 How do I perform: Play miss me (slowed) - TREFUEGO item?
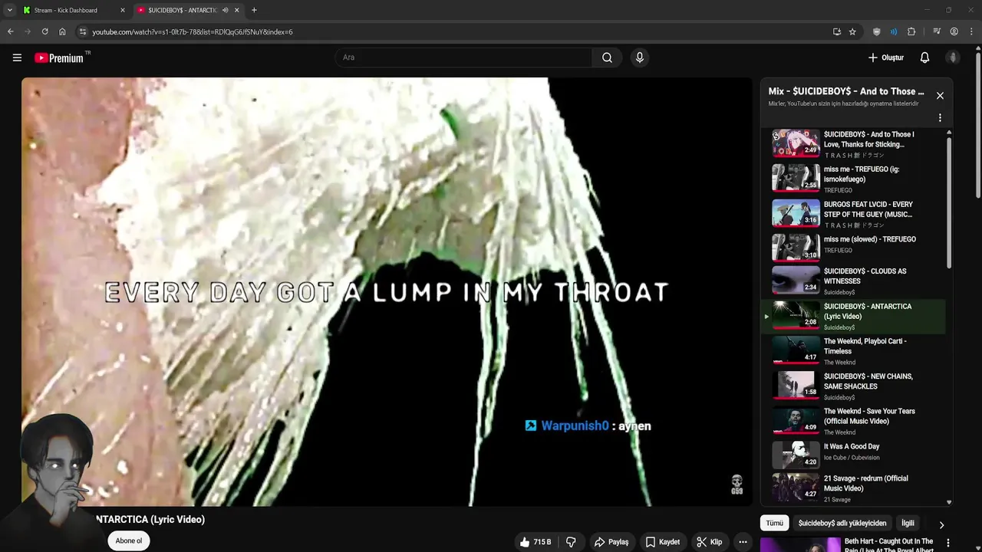[853, 247]
